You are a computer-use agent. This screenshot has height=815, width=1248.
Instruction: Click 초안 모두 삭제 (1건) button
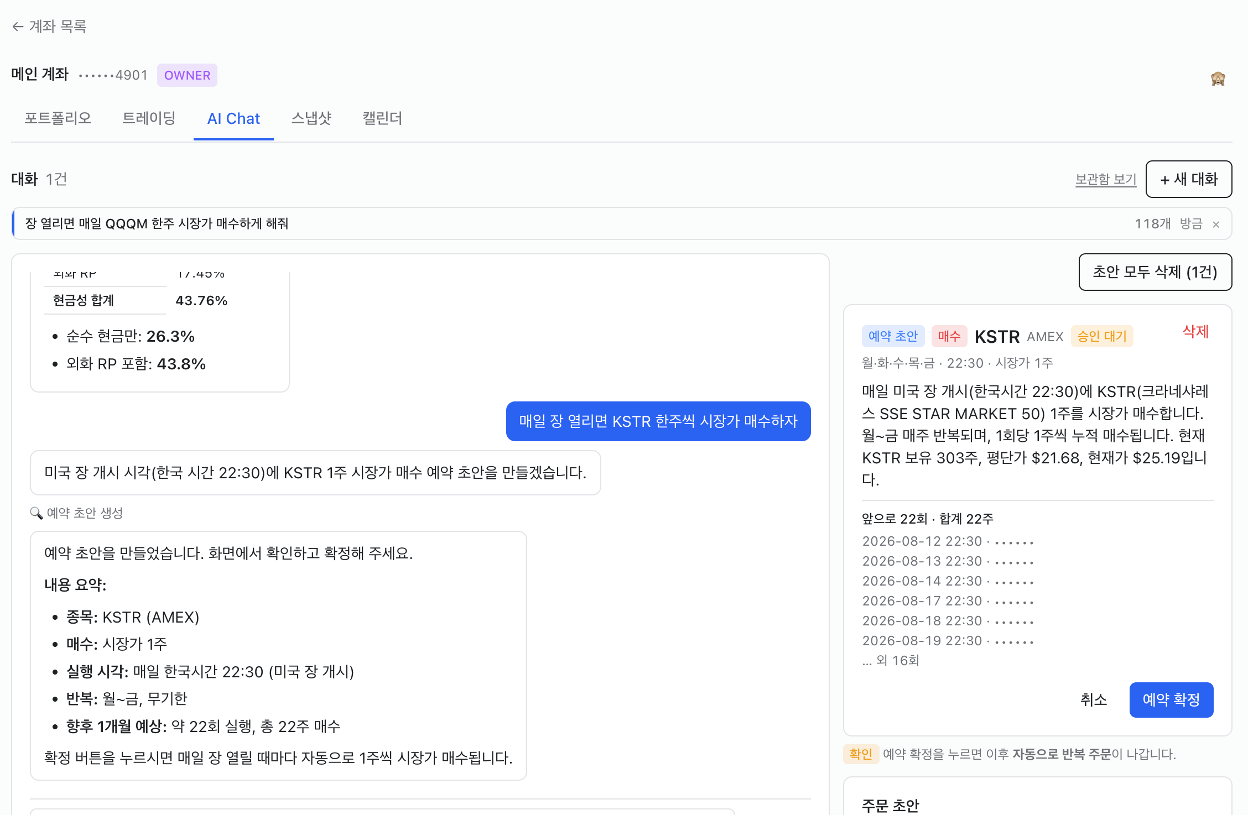click(1155, 272)
